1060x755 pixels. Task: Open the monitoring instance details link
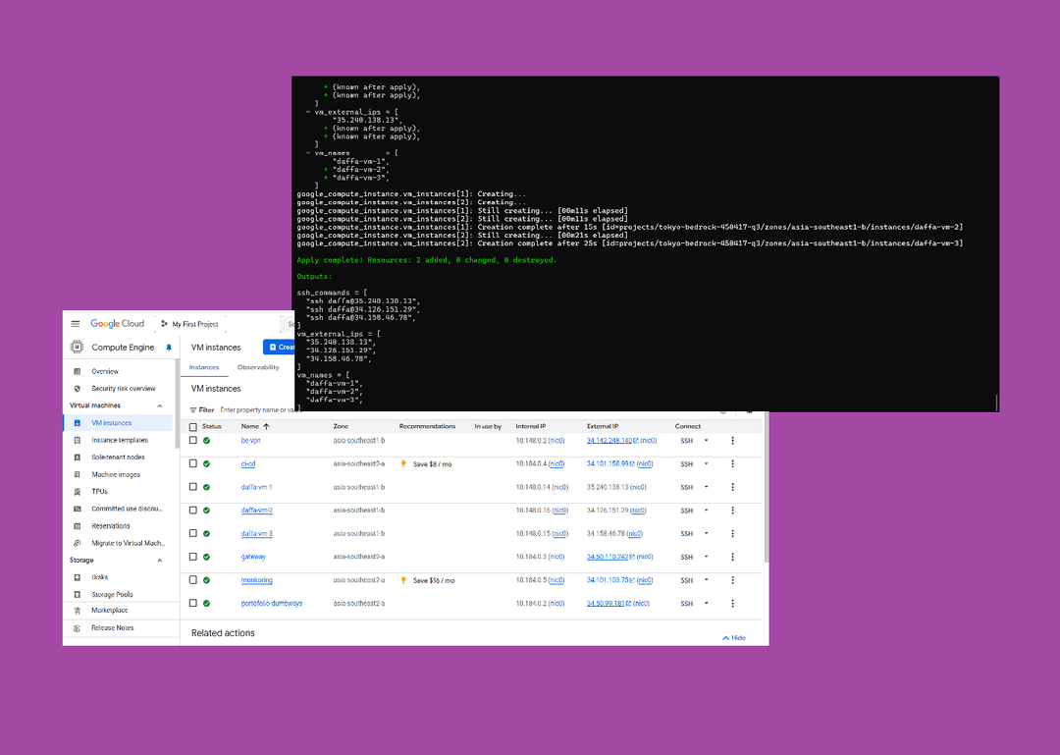[256, 580]
